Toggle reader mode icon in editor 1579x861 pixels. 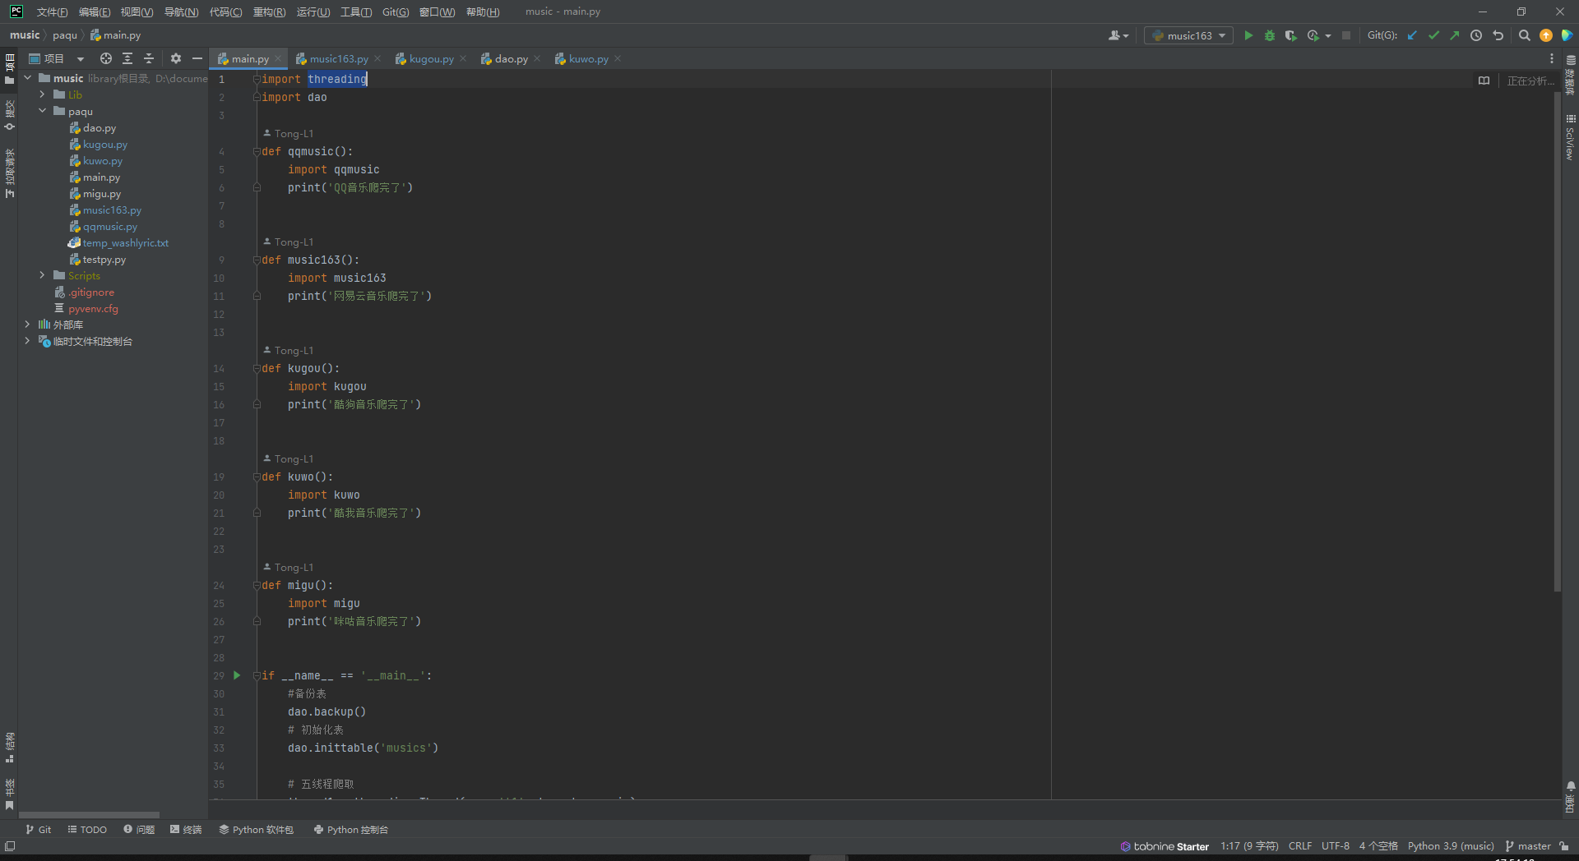click(x=1484, y=81)
